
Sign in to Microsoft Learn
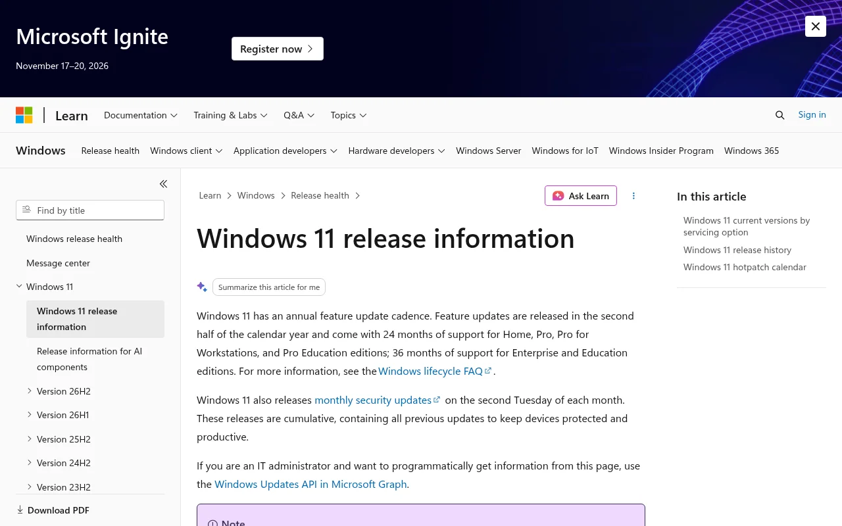point(812,114)
